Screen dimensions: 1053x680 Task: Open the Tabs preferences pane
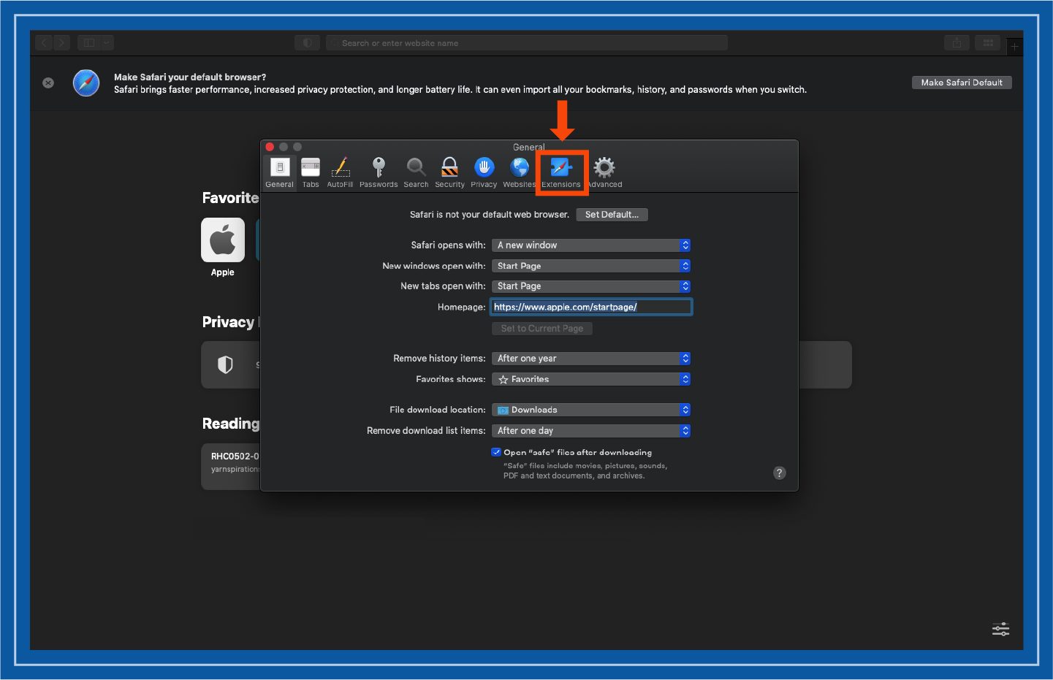tap(311, 172)
